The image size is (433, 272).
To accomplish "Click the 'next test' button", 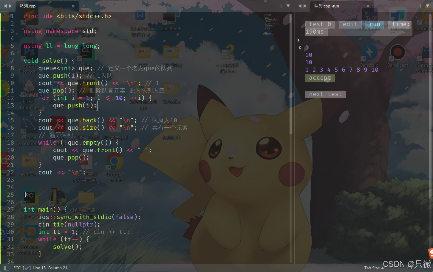I will [325, 94].
